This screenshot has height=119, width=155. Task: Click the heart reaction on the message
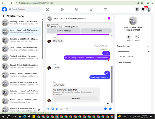click(x=109, y=60)
